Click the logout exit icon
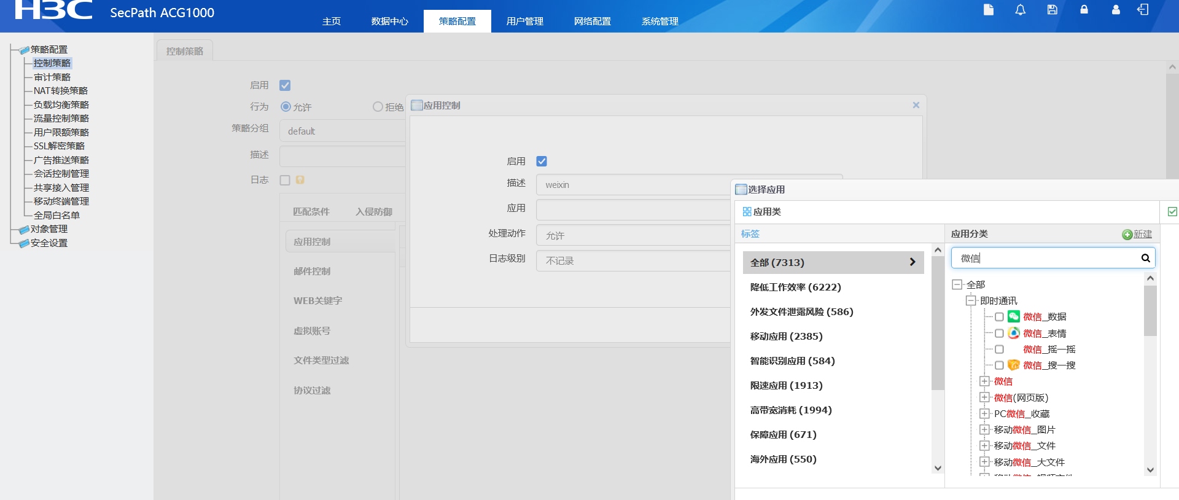 pos(1143,10)
